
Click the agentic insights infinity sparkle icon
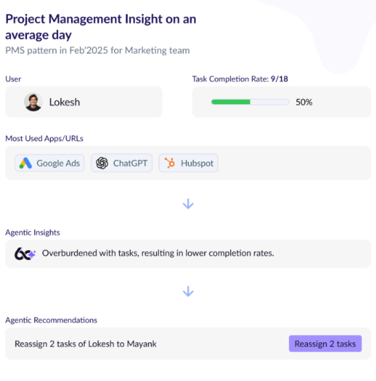coord(25,254)
